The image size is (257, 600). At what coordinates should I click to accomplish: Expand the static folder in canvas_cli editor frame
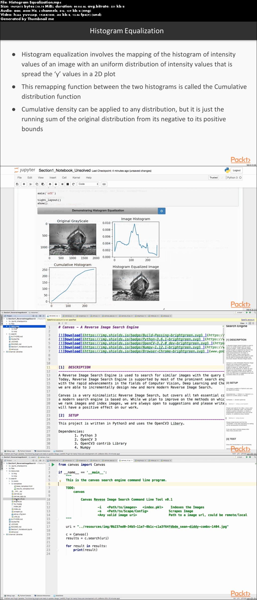click(10, 481)
